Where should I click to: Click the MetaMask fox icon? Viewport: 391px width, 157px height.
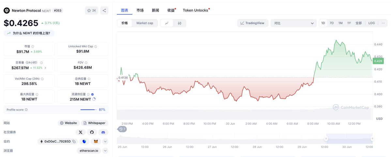click(x=96, y=141)
